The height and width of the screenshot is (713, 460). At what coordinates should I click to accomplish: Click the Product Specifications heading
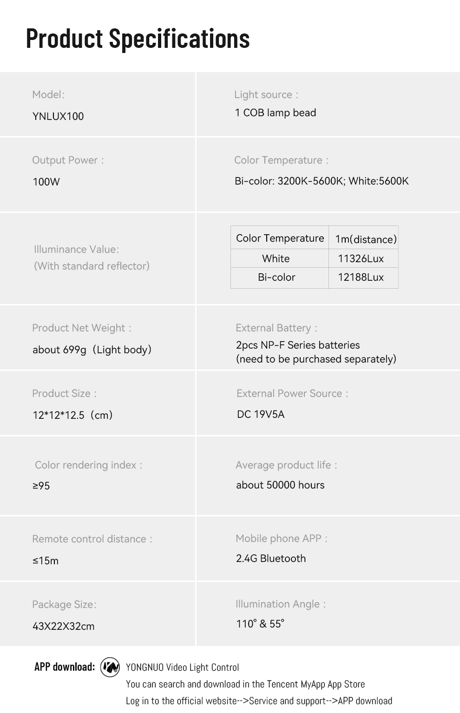pyautogui.click(x=138, y=39)
